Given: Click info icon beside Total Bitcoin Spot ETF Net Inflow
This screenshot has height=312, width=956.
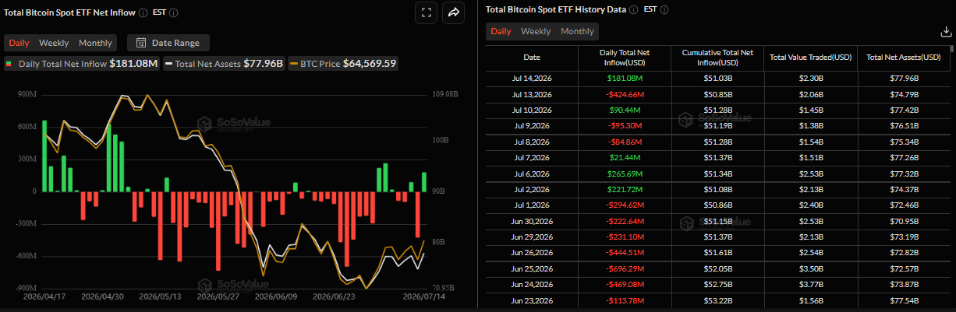Looking at the screenshot, I should 143,13.
